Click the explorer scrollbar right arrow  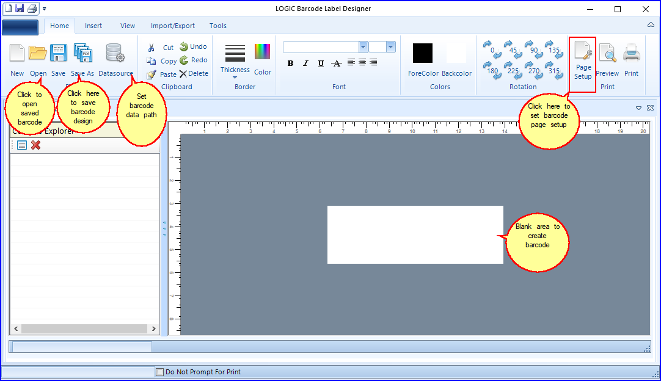click(x=153, y=328)
